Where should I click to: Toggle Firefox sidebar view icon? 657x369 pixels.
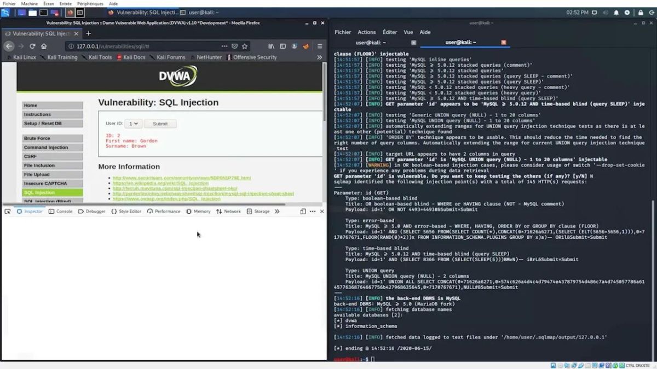point(283,46)
